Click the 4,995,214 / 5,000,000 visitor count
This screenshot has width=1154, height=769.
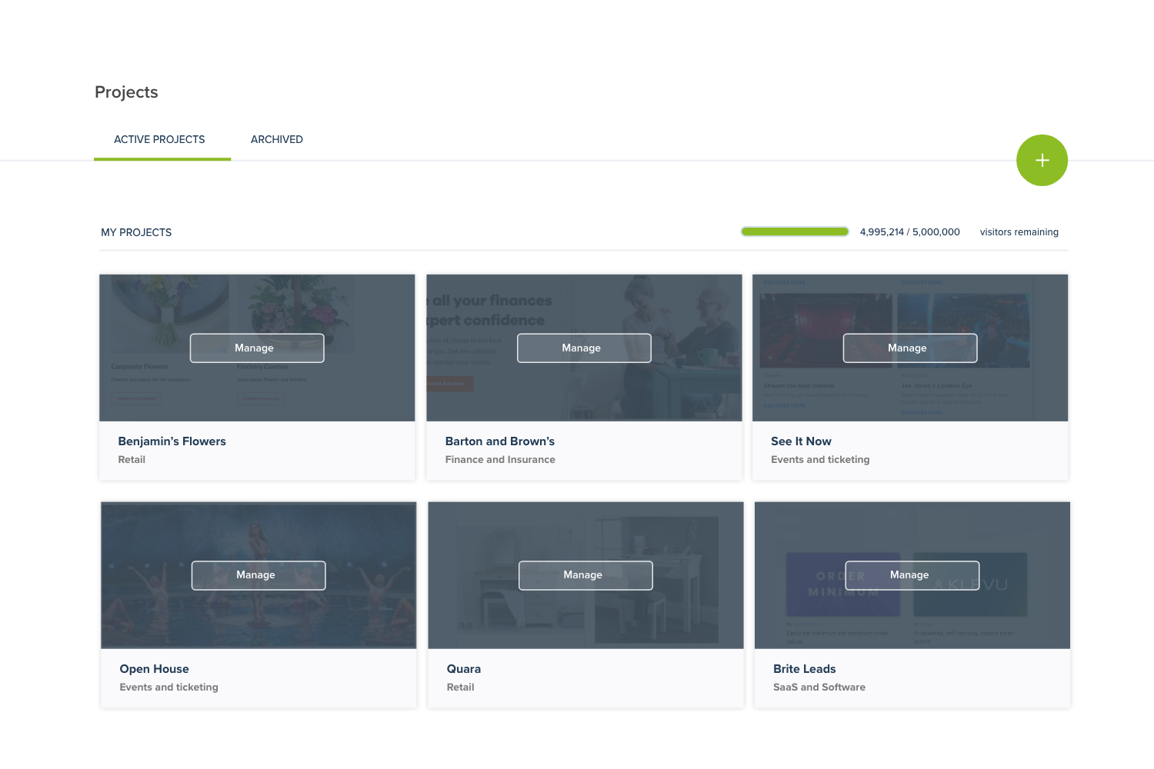[910, 232]
